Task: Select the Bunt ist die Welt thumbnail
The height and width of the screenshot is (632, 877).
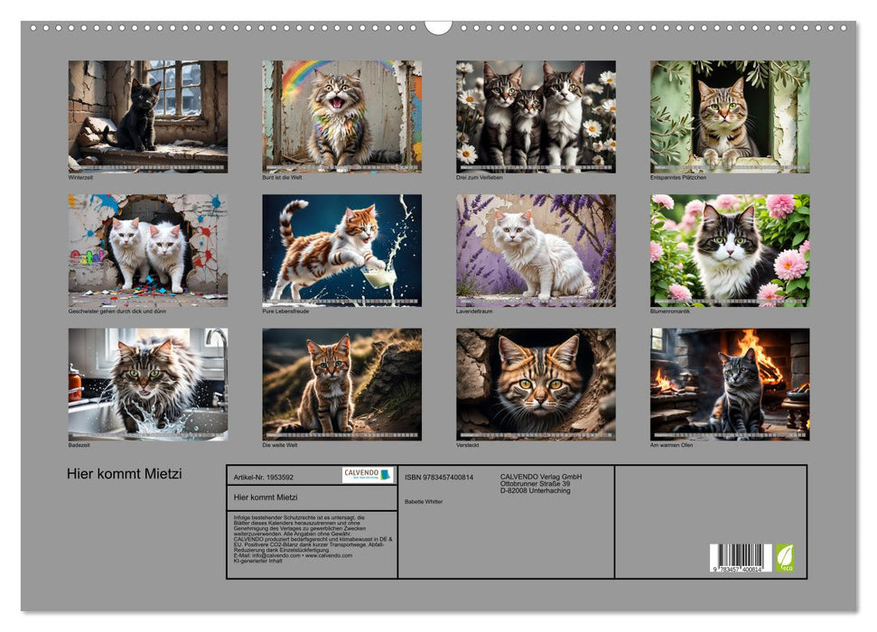Action: click(x=341, y=116)
